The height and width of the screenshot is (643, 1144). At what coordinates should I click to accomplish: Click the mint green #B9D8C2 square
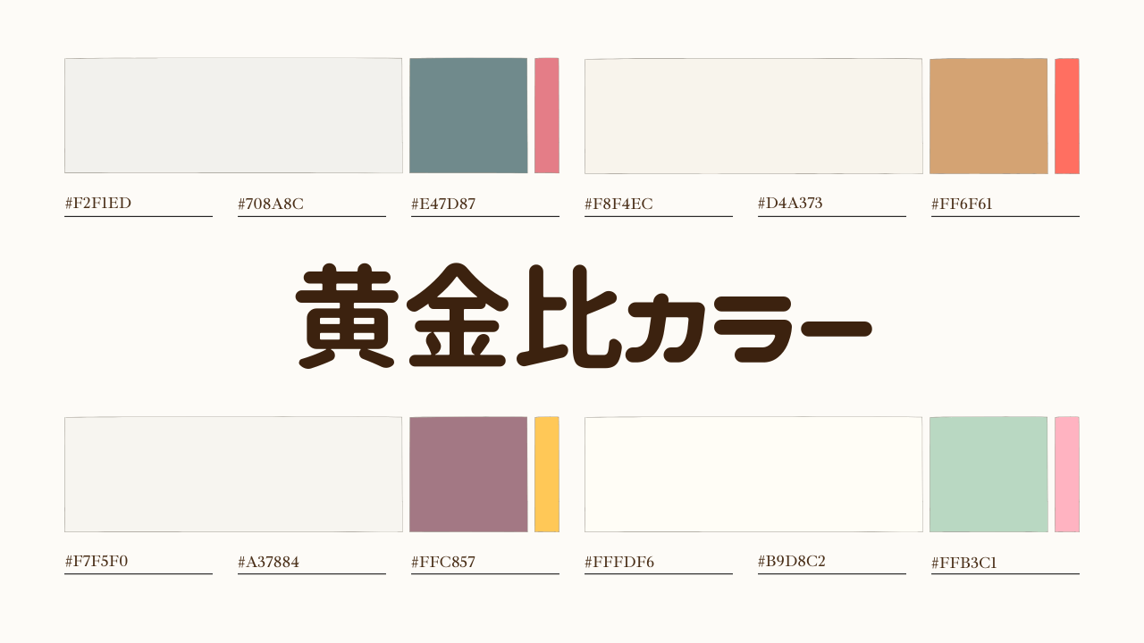click(x=988, y=474)
